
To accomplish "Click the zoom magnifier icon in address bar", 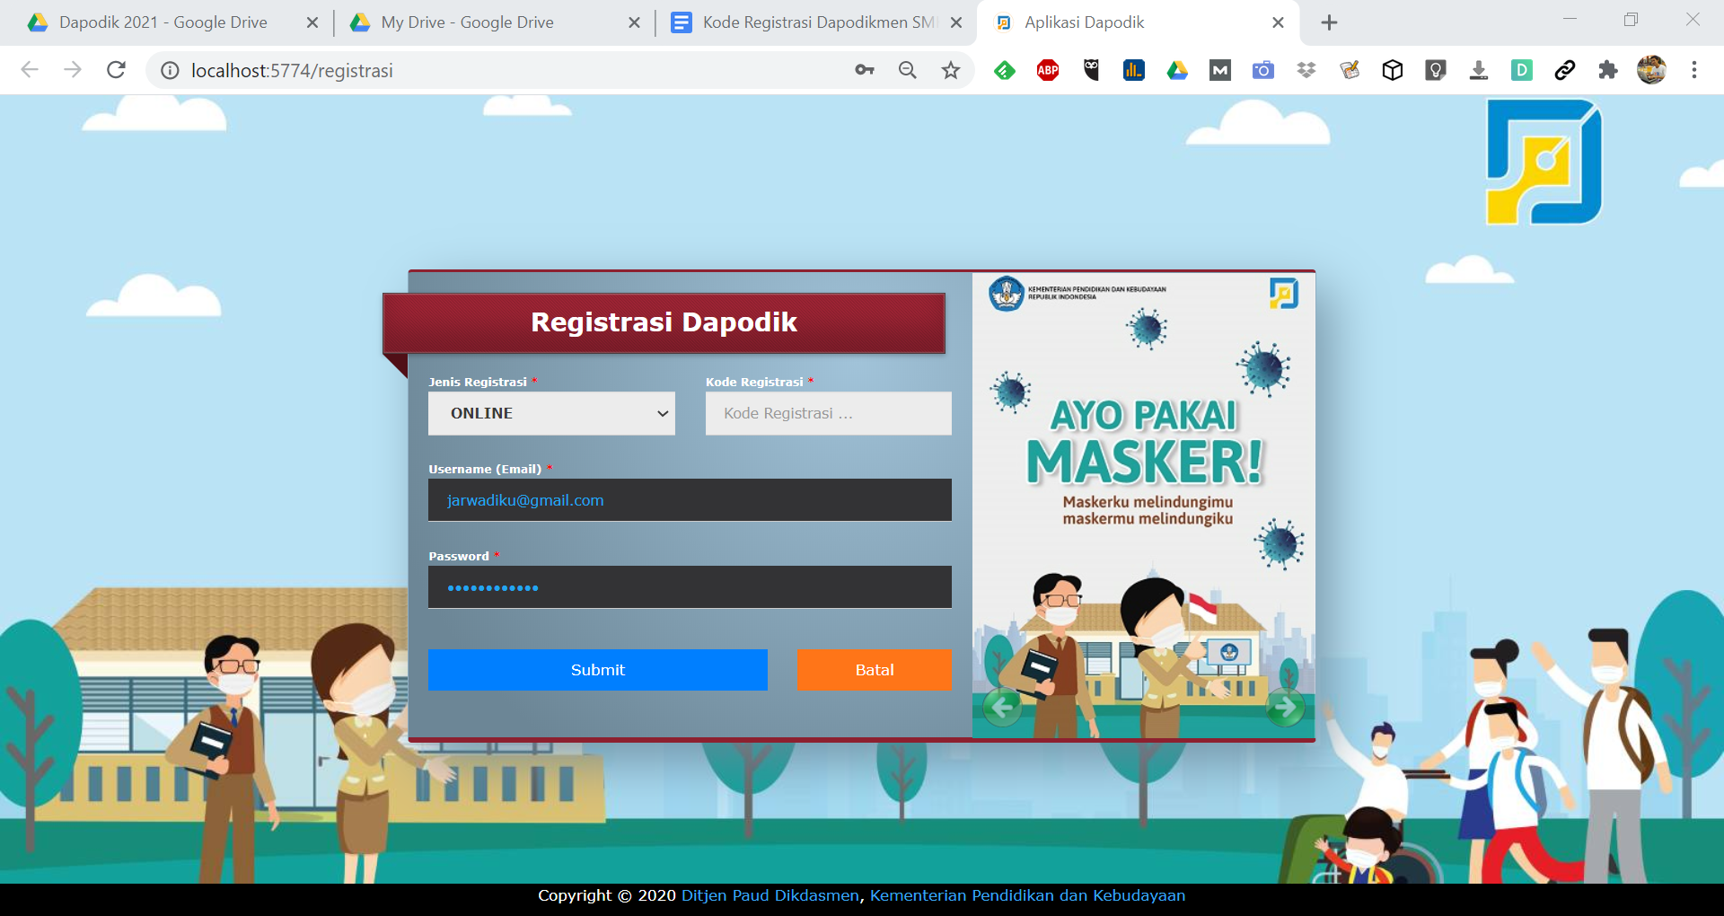I will click(908, 70).
